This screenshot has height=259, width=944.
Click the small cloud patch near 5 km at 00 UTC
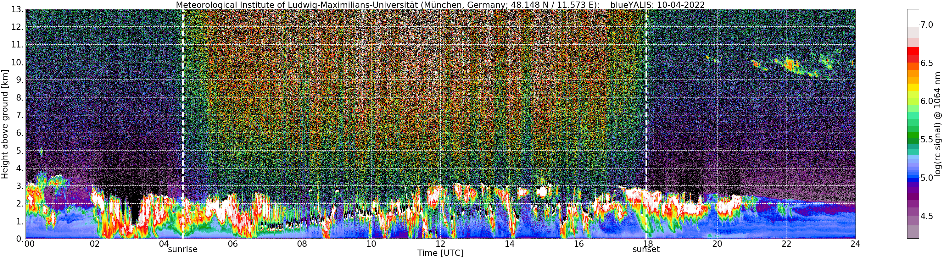click(x=42, y=151)
